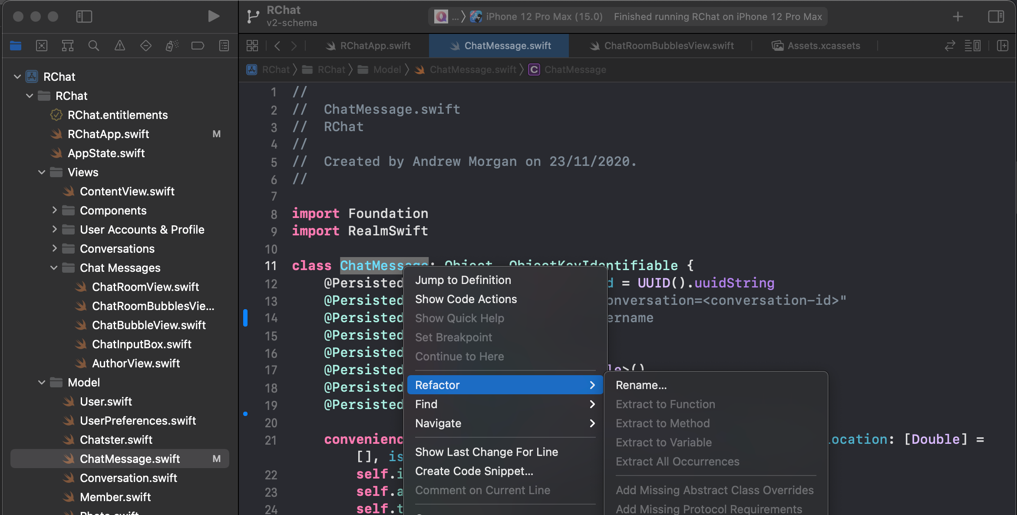Click Show Code Actions menu item
This screenshot has height=515, width=1017.
click(466, 298)
